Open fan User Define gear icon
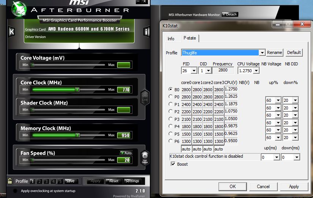This screenshot has width=313, height=198. point(145,157)
